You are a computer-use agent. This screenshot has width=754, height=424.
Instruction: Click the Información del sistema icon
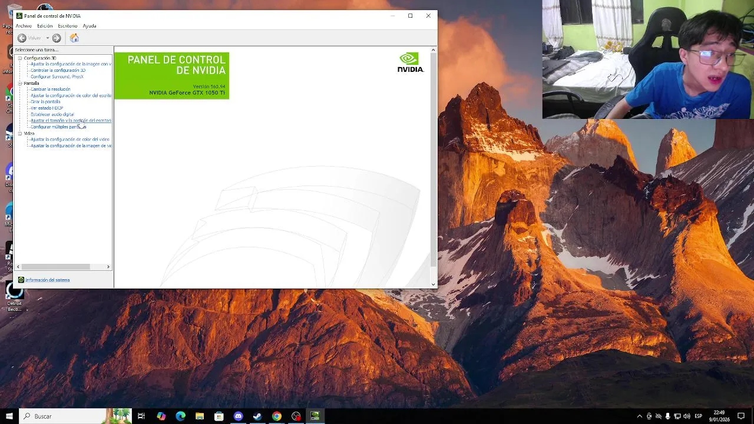(21, 280)
